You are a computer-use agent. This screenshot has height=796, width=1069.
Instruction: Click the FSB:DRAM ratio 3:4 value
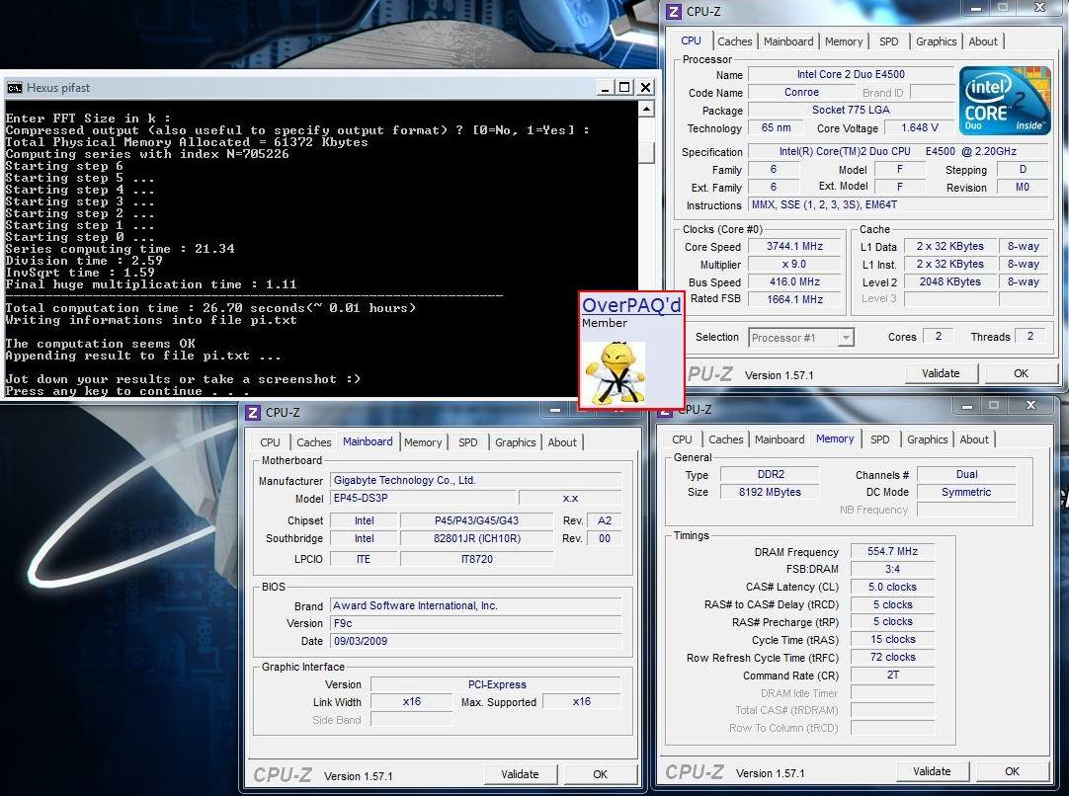click(892, 569)
